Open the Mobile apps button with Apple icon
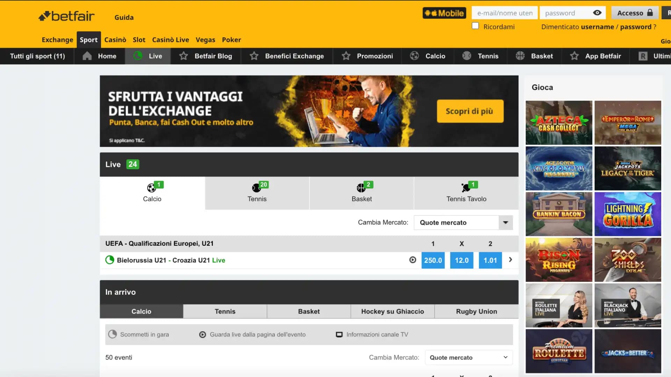The height and width of the screenshot is (377, 671). point(444,13)
